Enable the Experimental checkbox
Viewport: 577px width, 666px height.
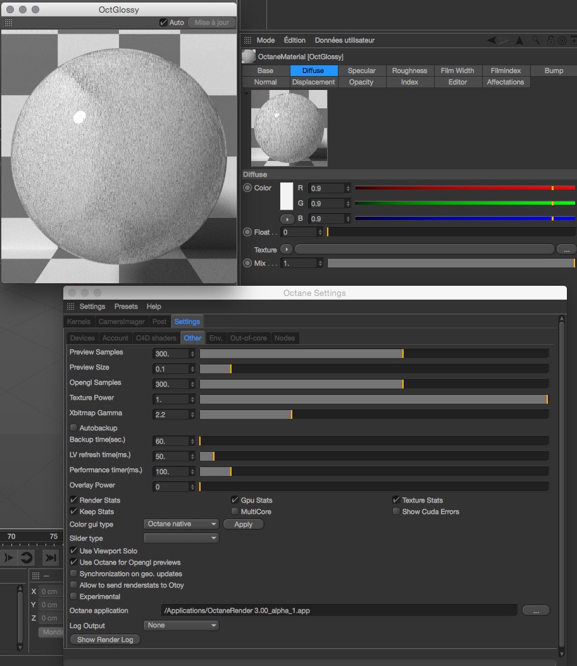74,596
